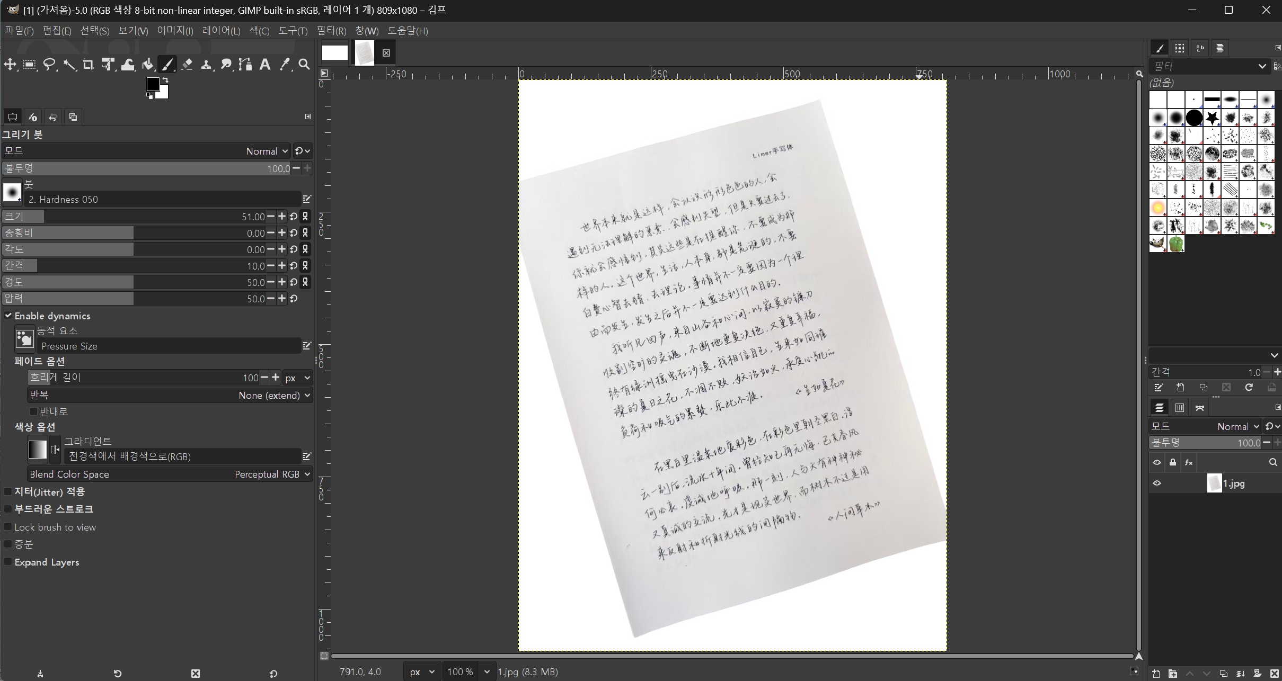
Task: Choose the Crop tool
Action: tap(88, 65)
